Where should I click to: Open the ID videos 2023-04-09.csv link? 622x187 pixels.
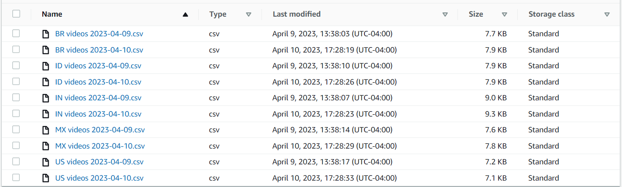pyautogui.click(x=98, y=66)
